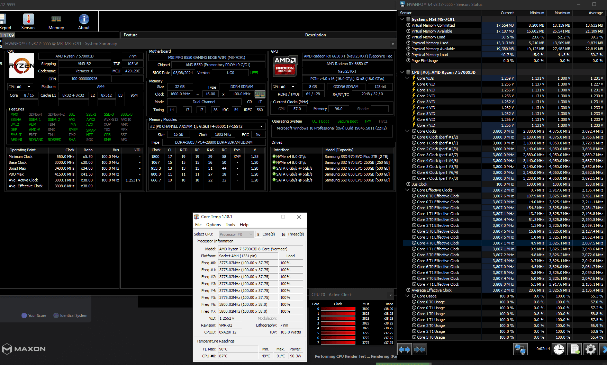Click the memory chip icon beside 100.0 MHz
This screenshot has width=607, height=365.
coord(260,94)
